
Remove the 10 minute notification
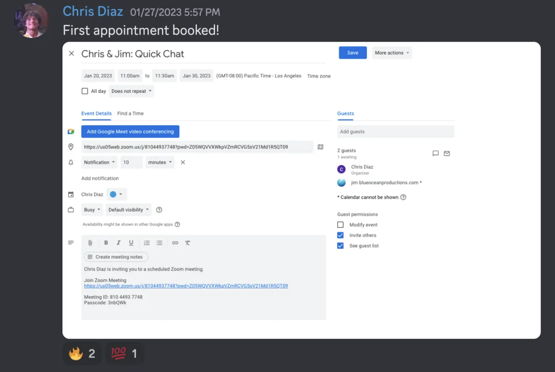pyautogui.click(x=183, y=162)
